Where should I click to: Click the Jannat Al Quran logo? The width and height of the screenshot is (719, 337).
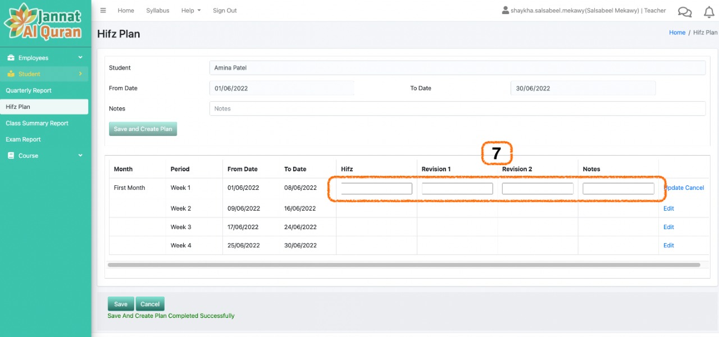44,23
